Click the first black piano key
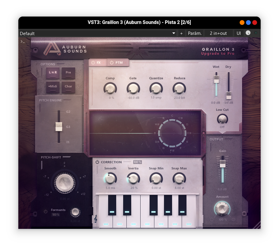Image resolution: width=279 pixels, height=249 pixels. (x=112, y=205)
